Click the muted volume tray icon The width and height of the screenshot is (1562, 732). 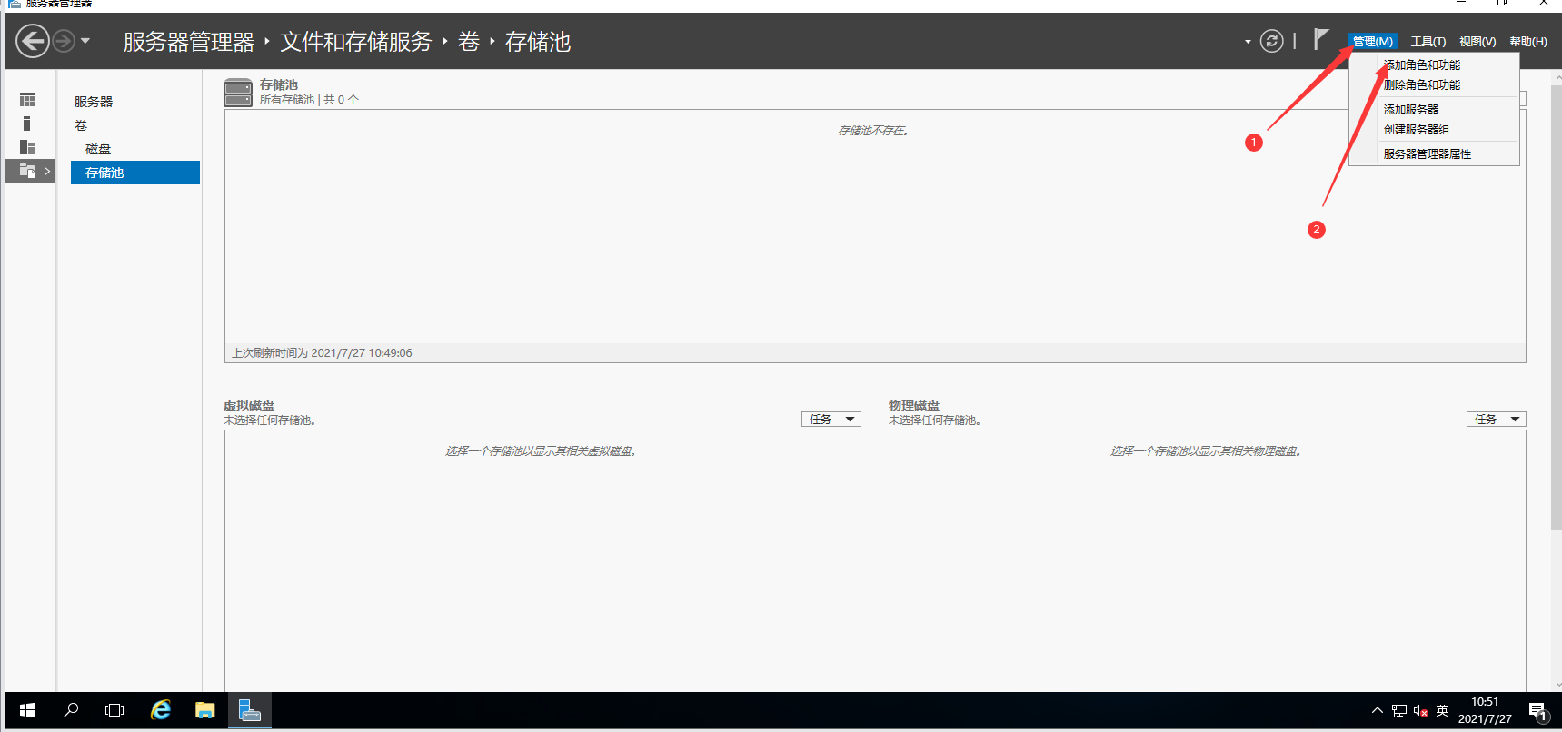pos(1421,711)
